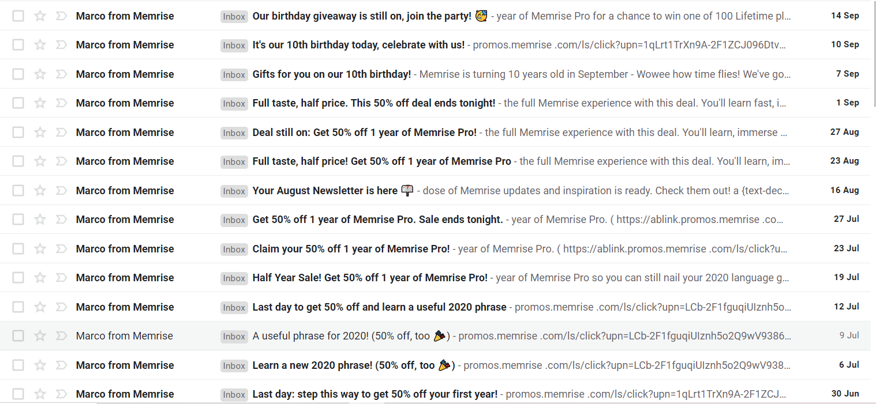
Task: Star the Half Year Sale email
Action: 40,278
